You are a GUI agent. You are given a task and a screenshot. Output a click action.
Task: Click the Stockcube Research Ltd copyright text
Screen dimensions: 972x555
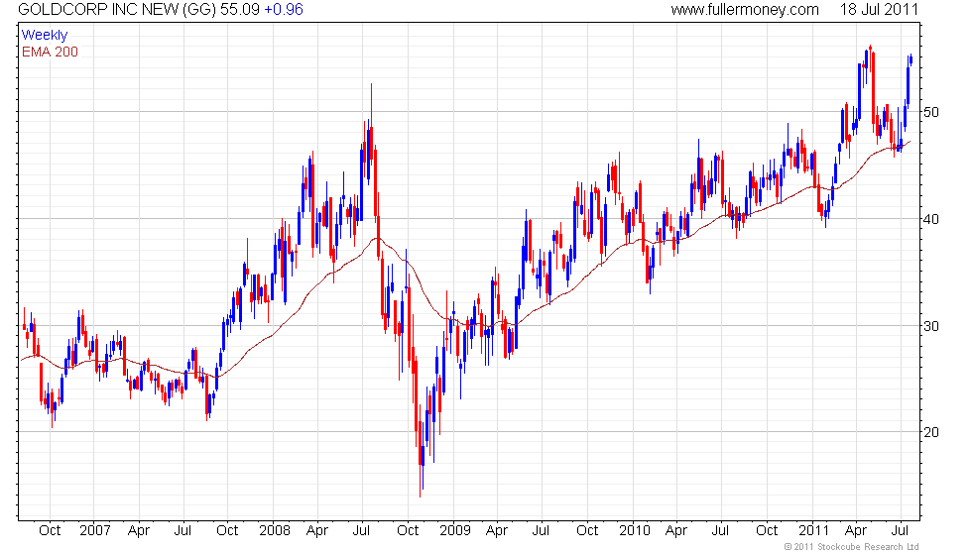(851, 547)
